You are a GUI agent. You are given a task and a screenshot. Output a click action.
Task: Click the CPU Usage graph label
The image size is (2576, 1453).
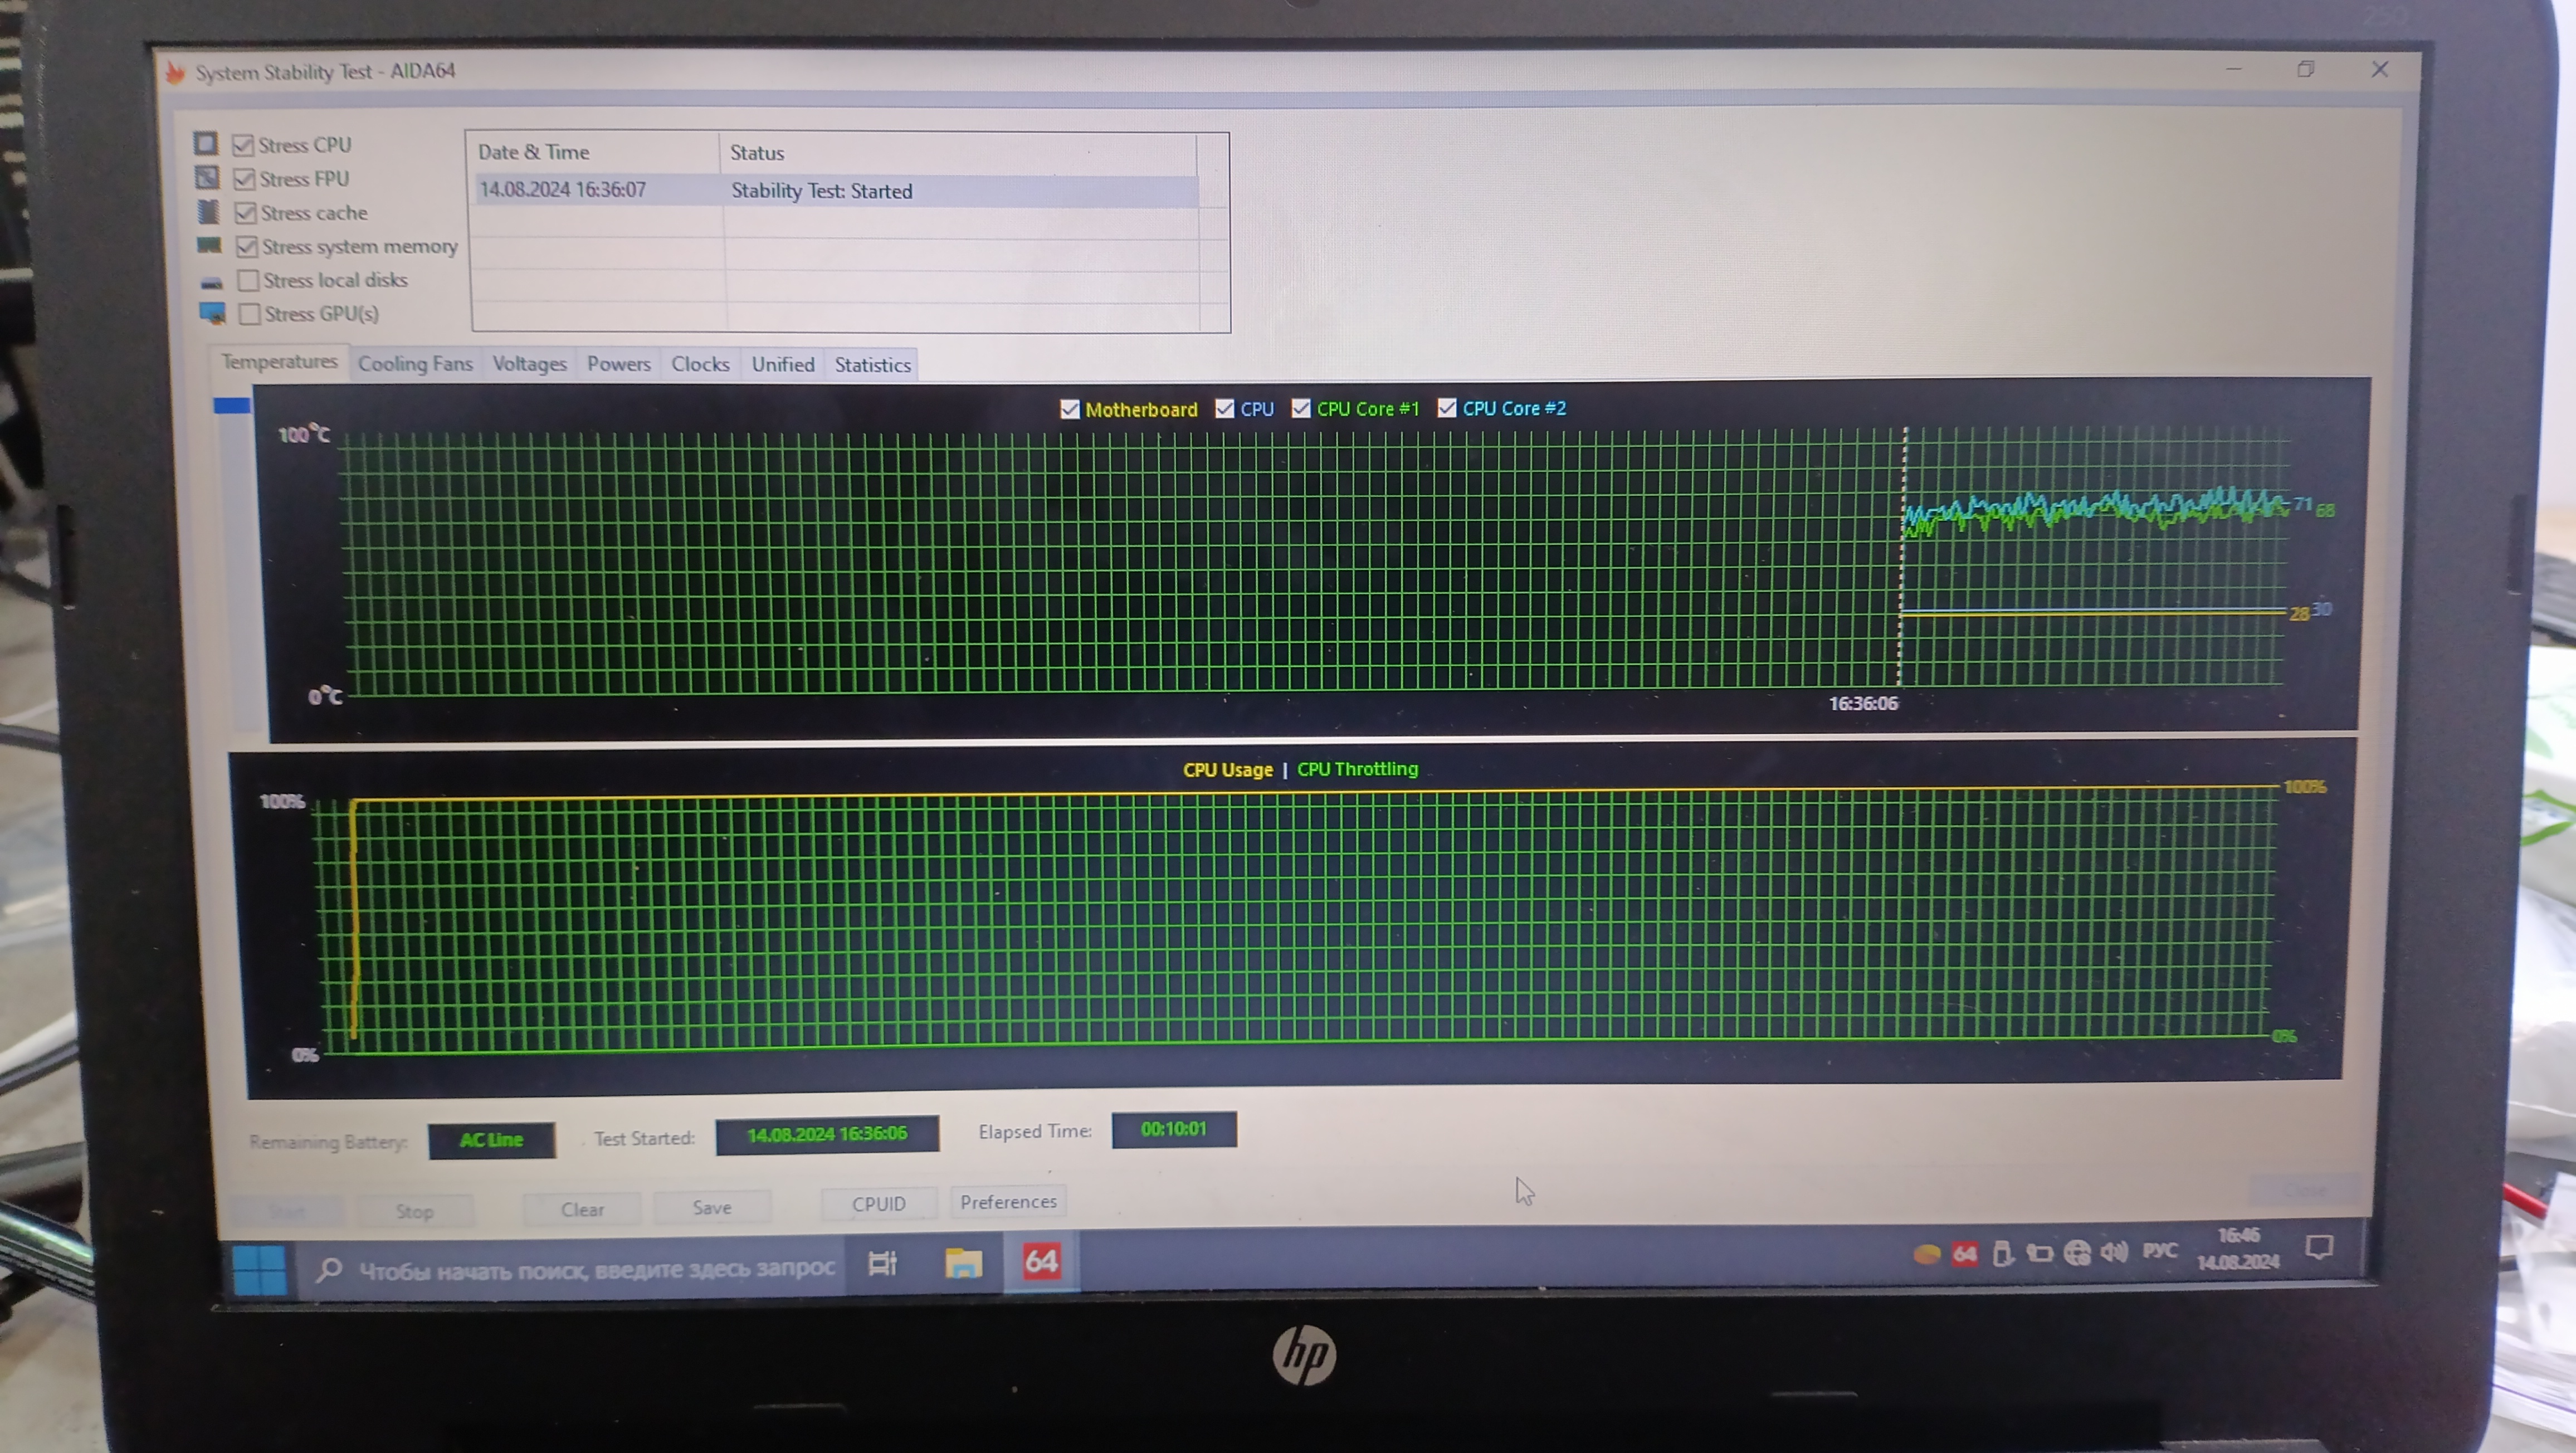(x=1227, y=770)
